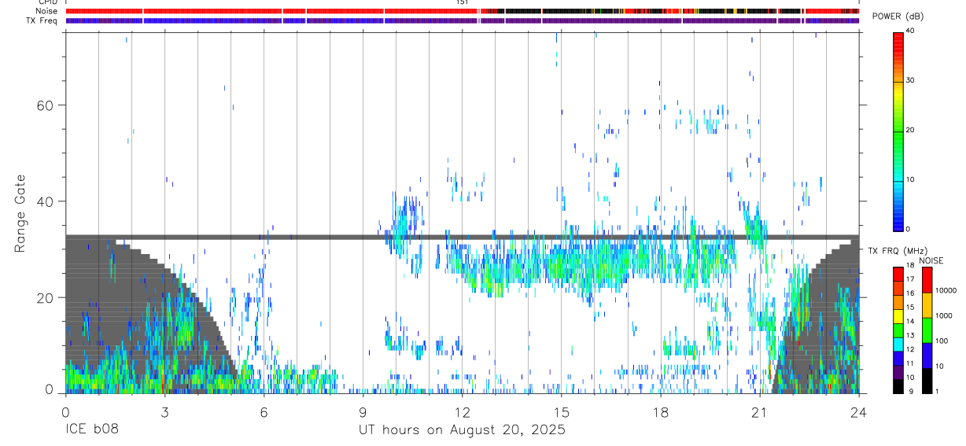Click the UT hours on August 20, 2025 title
This screenshot has width=966, height=446.
click(462, 430)
